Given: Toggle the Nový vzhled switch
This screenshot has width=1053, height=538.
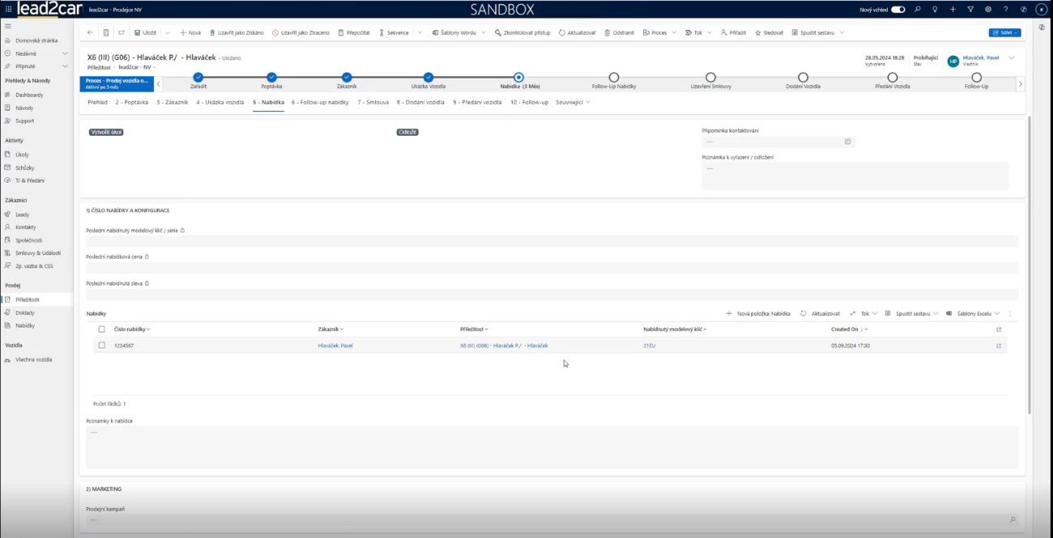Looking at the screenshot, I should pos(897,9).
